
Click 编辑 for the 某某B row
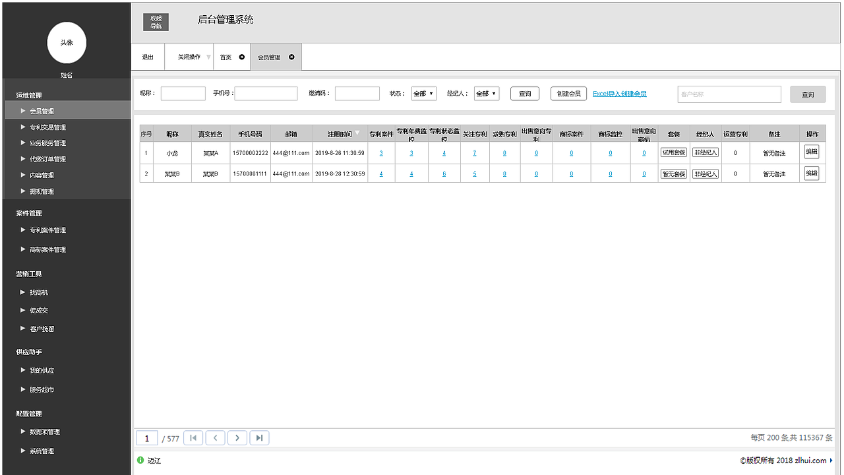(812, 174)
